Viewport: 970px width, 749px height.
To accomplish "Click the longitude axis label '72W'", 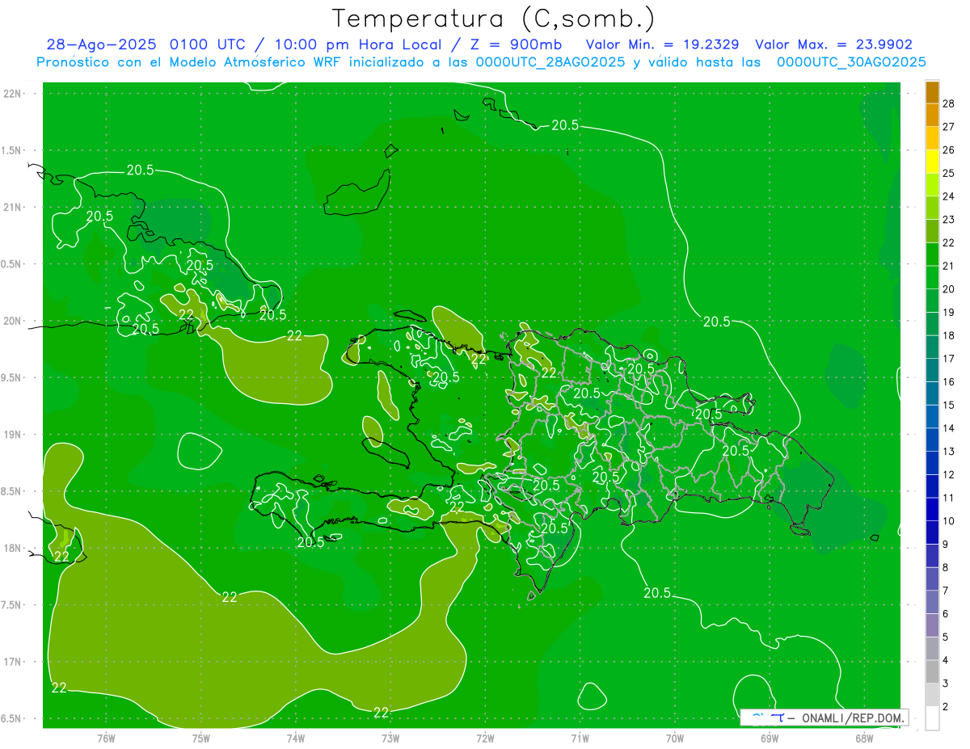I will [x=485, y=738].
